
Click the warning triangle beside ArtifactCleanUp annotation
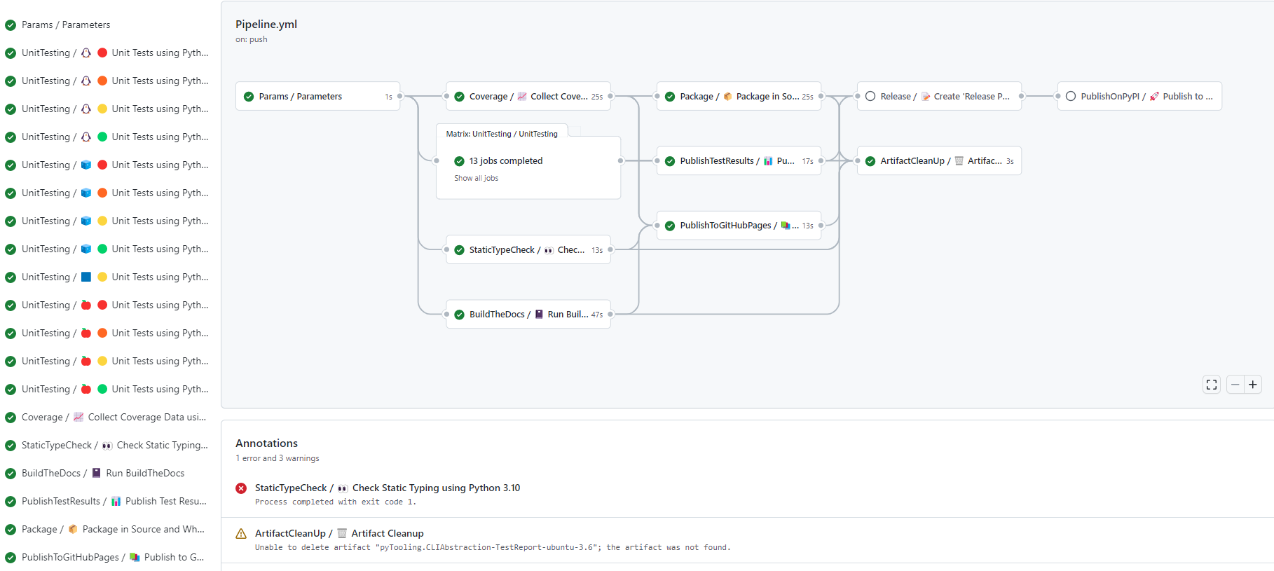pyautogui.click(x=241, y=534)
